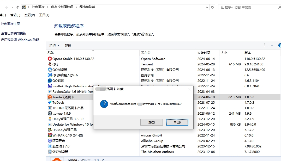
Task: Click 是(Y) to confirm uninstall
Action: coord(151,122)
